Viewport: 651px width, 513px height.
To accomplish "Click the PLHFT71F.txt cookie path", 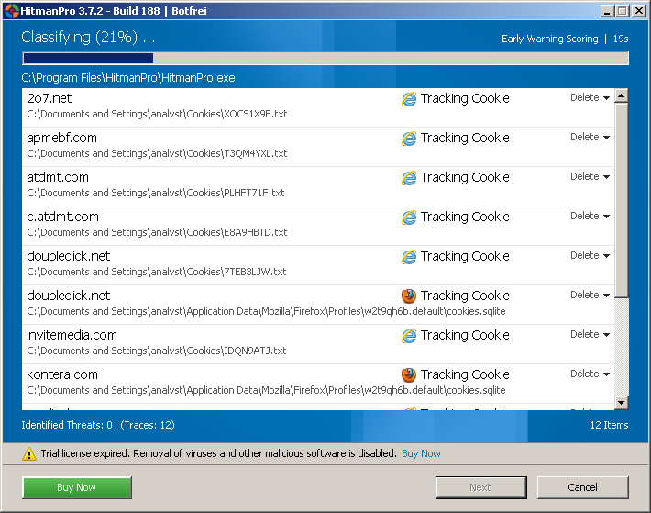I will 156,193.
